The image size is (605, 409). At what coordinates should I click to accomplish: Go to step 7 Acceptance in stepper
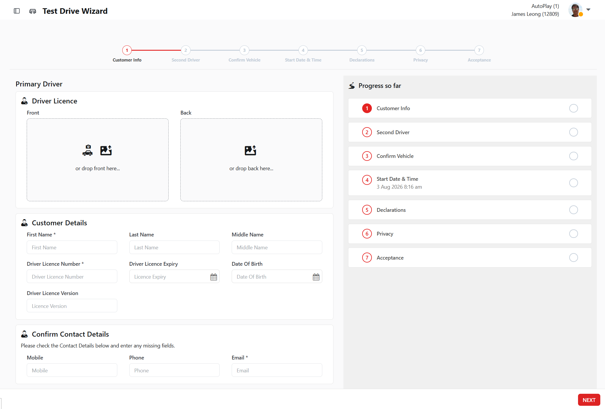[479, 50]
